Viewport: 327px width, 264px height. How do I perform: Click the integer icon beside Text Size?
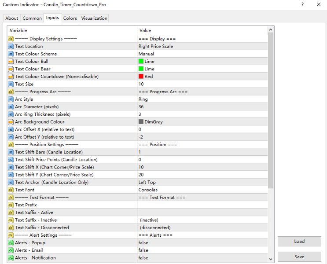tap(11, 84)
